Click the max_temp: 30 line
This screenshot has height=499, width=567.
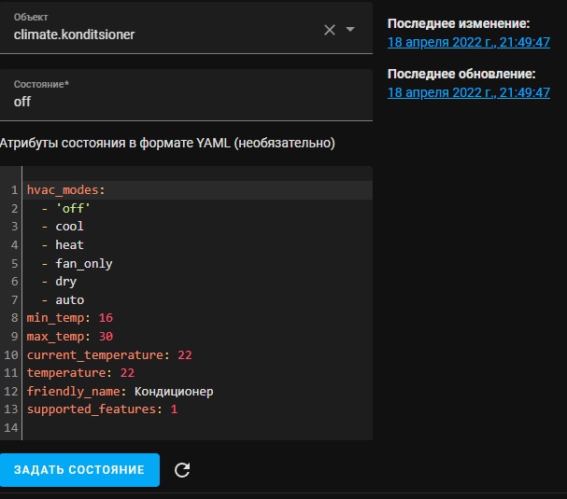(x=70, y=337)
